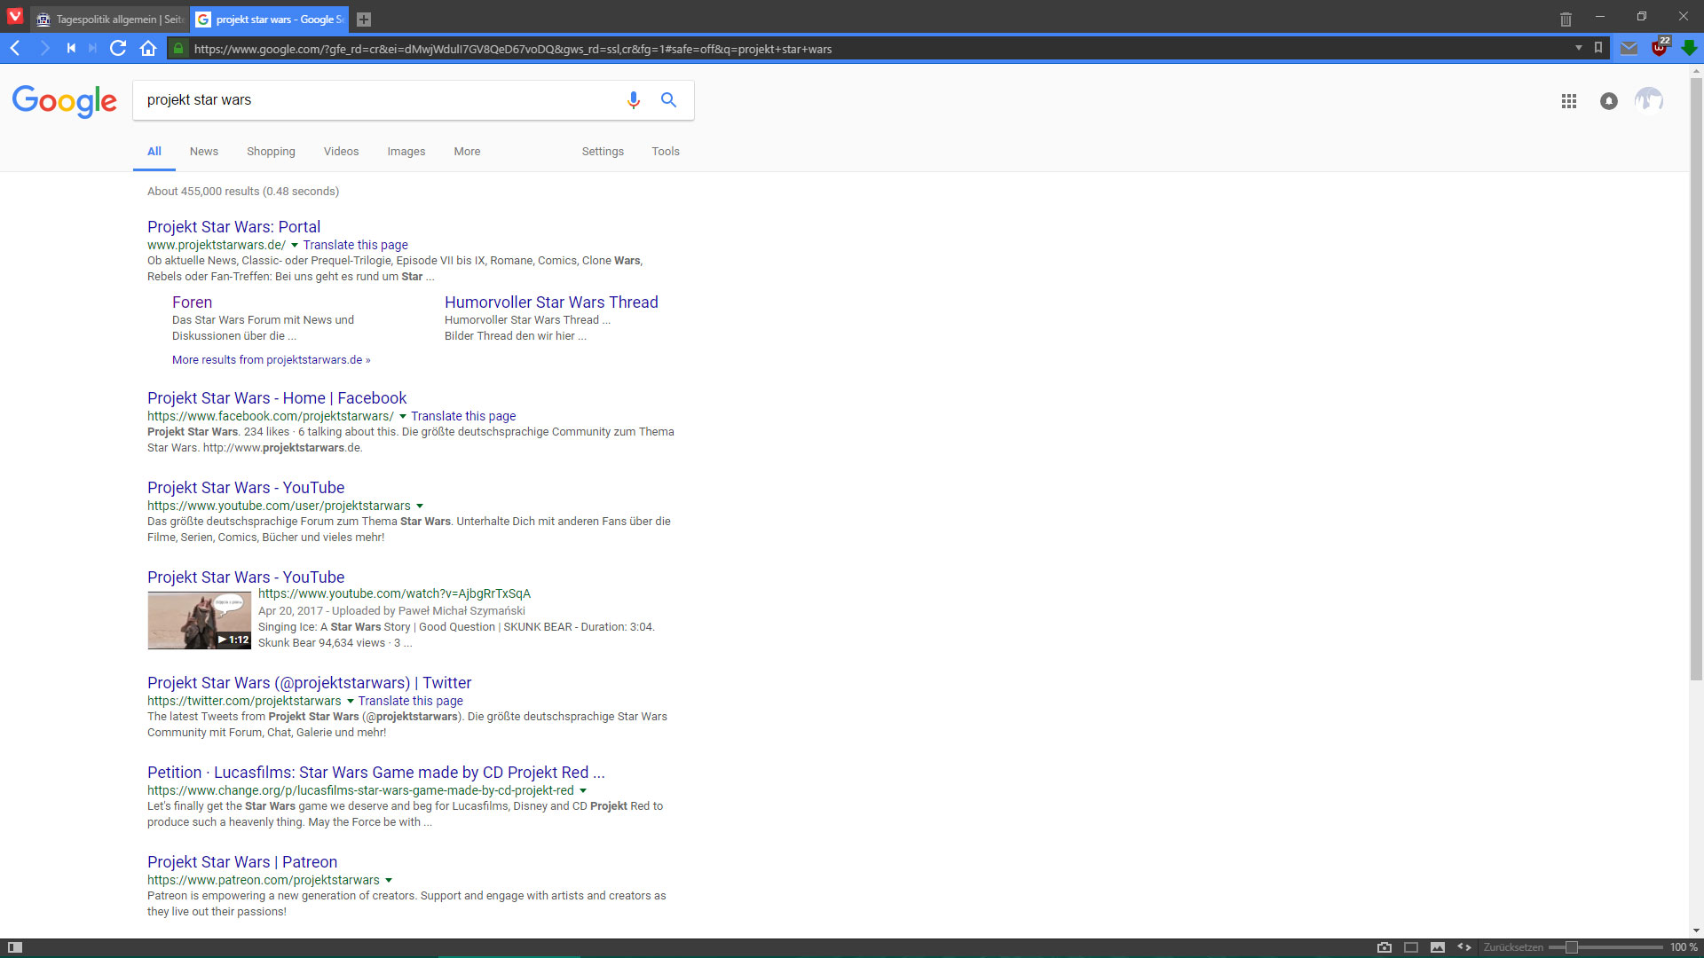The image size is (1704, 958).
Task: Switch to News results
Action: click(204, 152)
